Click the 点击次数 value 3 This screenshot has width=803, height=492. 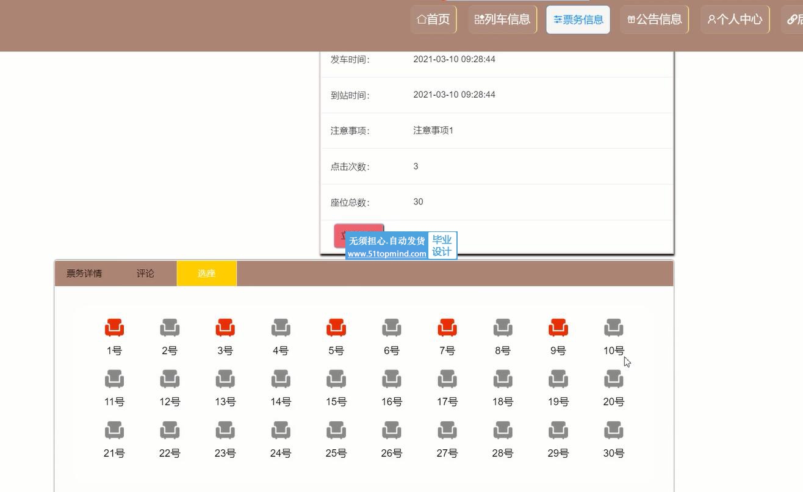point(416,166)
